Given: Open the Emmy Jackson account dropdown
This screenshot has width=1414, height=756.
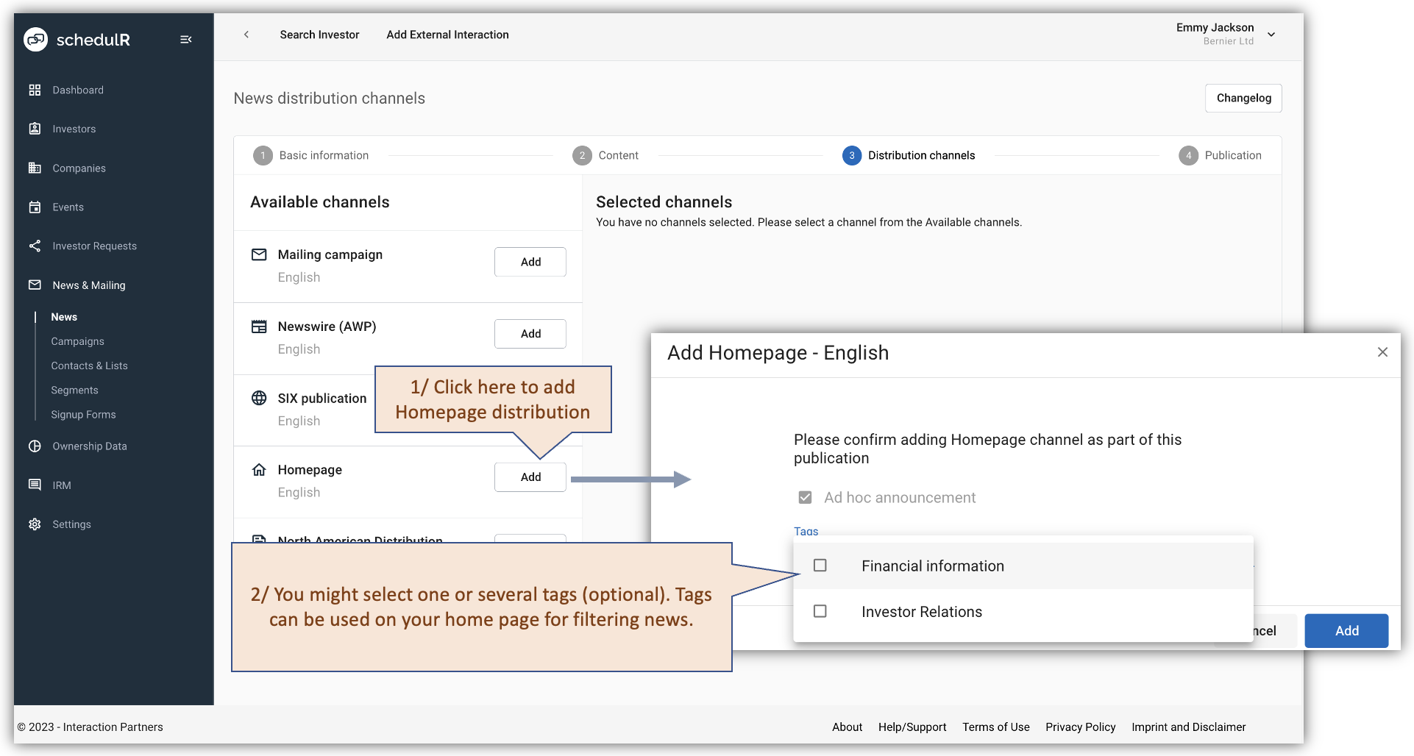Looking at the screenshot, I should point(1271,34).
